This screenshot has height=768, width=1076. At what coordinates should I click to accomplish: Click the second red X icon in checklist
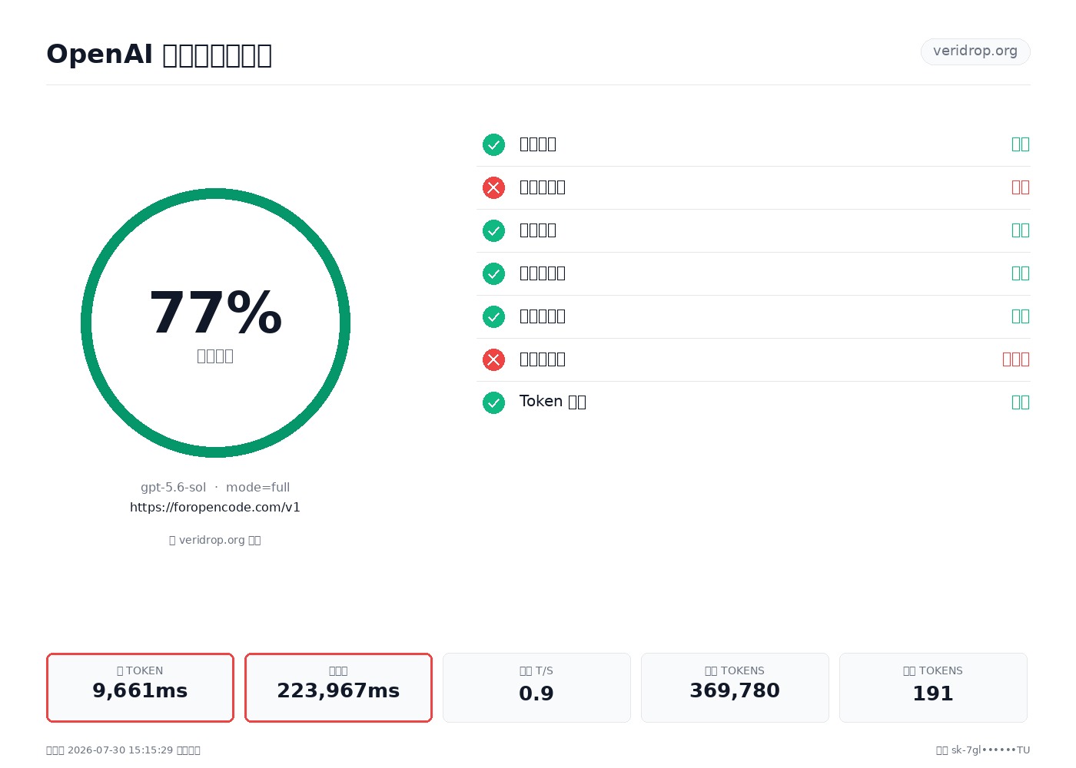[x=493, y=359]
